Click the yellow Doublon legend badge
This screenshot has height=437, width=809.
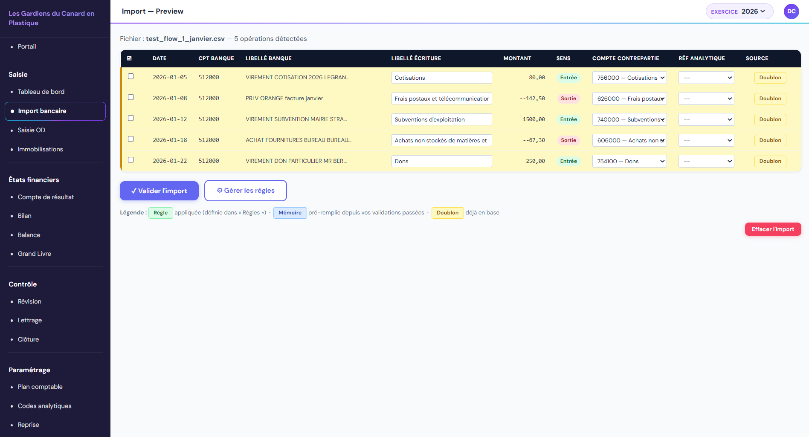point(447,213)
